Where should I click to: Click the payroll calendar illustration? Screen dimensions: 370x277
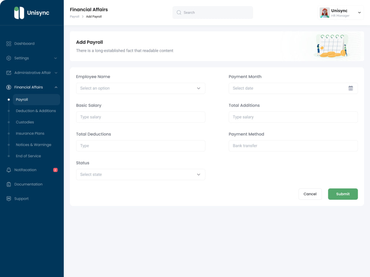point(332,46)
